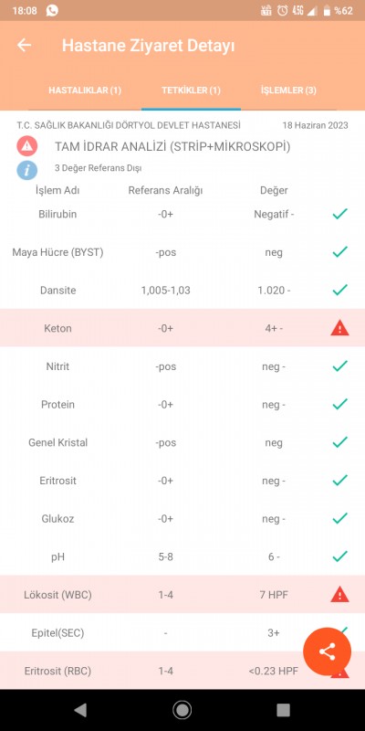Switch to the HASTALIKLAR (1) tab
The width and height of the screenshot is (365, 731).
pos(85,90)
